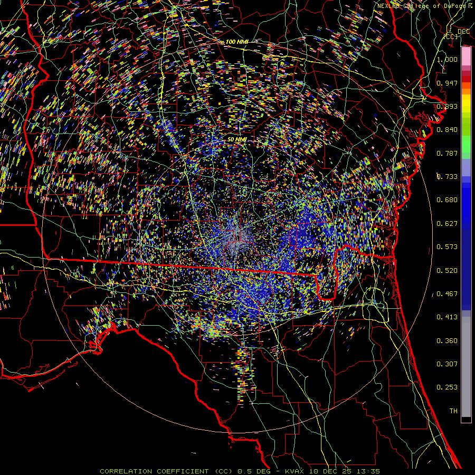Click the pink top segment of the color bar
Image resolution: width=475 pixels, height=475 pixels.
point(466,56)
